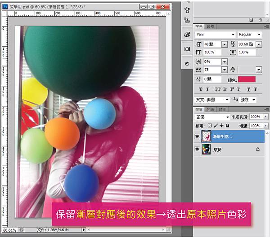The width and height of the screenshot is (270, 238).
Task: Click the new item icon in the upper panel footer
Action: click(251, 20)
